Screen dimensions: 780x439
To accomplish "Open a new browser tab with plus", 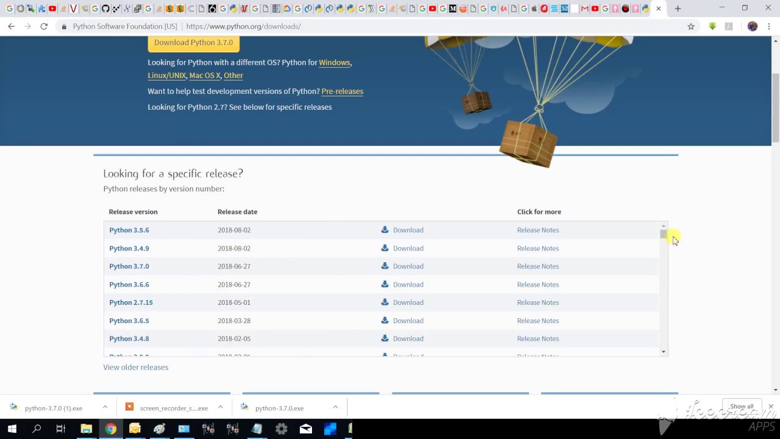I will [x=678, y=9].
